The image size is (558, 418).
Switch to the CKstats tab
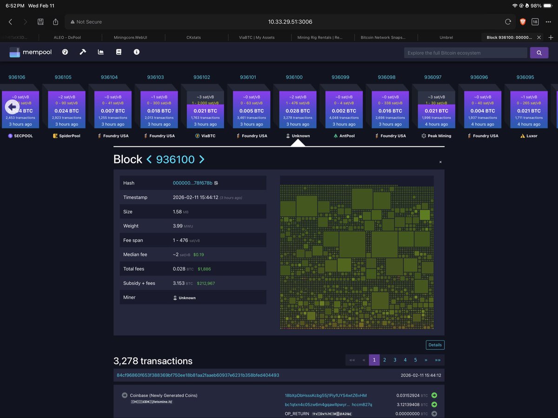tap(193, 37)
